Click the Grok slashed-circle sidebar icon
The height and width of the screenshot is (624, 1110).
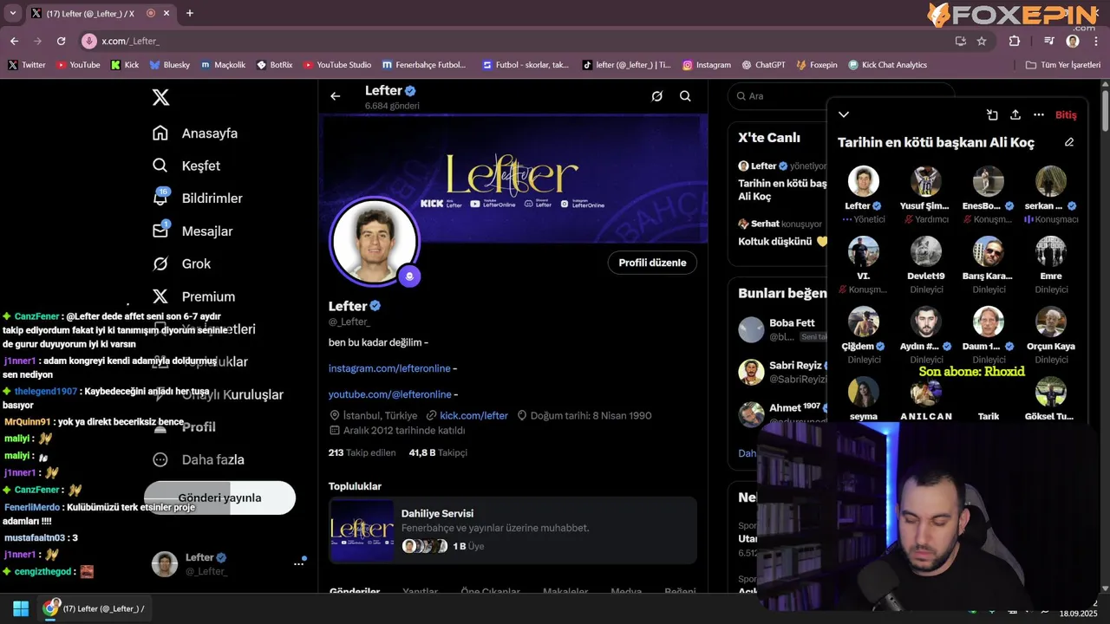click(x=160, y=263)
